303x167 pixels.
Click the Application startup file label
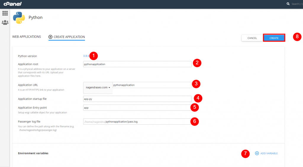(x=32, y=99)
